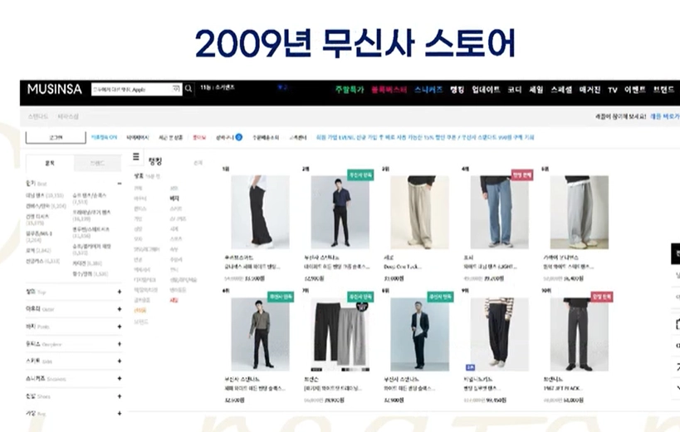Open the rank 10 black jeans thumbnail
Viewport: 680px width, 432px height.
click(580, 334)
